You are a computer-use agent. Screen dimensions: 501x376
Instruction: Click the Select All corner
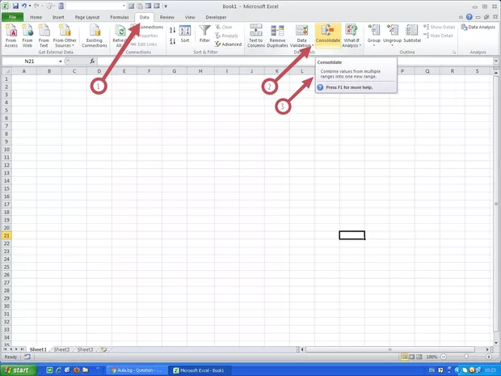coord(6,71)
